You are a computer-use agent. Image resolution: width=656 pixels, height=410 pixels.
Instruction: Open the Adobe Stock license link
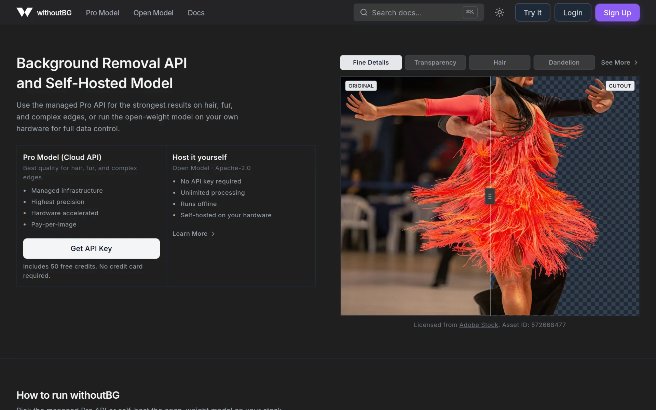[x=478, y=325]
